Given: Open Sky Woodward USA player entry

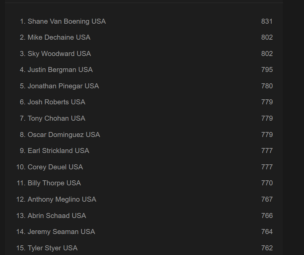Looking at the screenshot, I should (59, 54).
